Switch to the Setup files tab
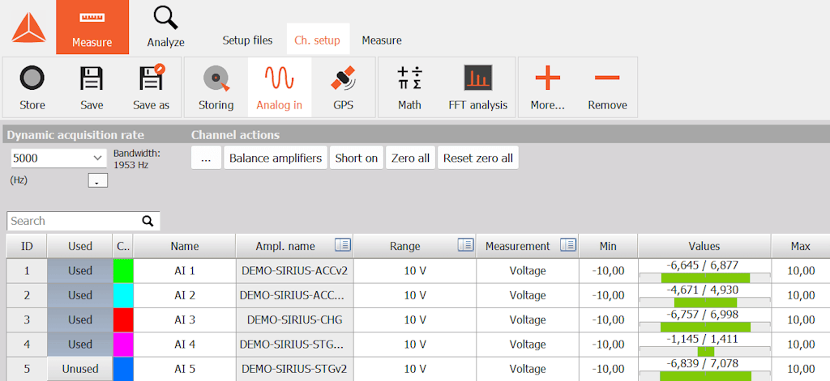 coord(247,40)
